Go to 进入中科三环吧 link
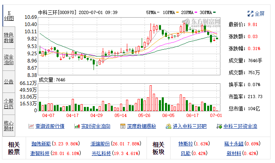275x163 pixels. click(x=190, y=126)
